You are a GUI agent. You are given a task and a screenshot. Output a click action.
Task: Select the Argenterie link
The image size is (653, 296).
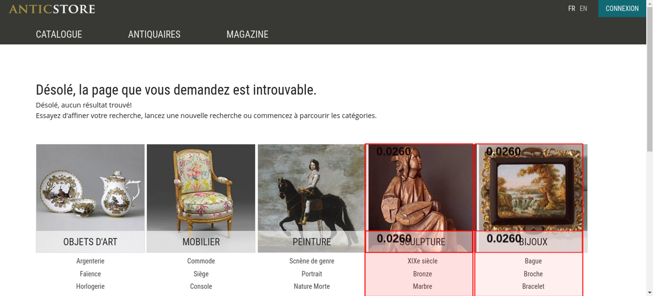pyautogui.click(x=90, y=261)
